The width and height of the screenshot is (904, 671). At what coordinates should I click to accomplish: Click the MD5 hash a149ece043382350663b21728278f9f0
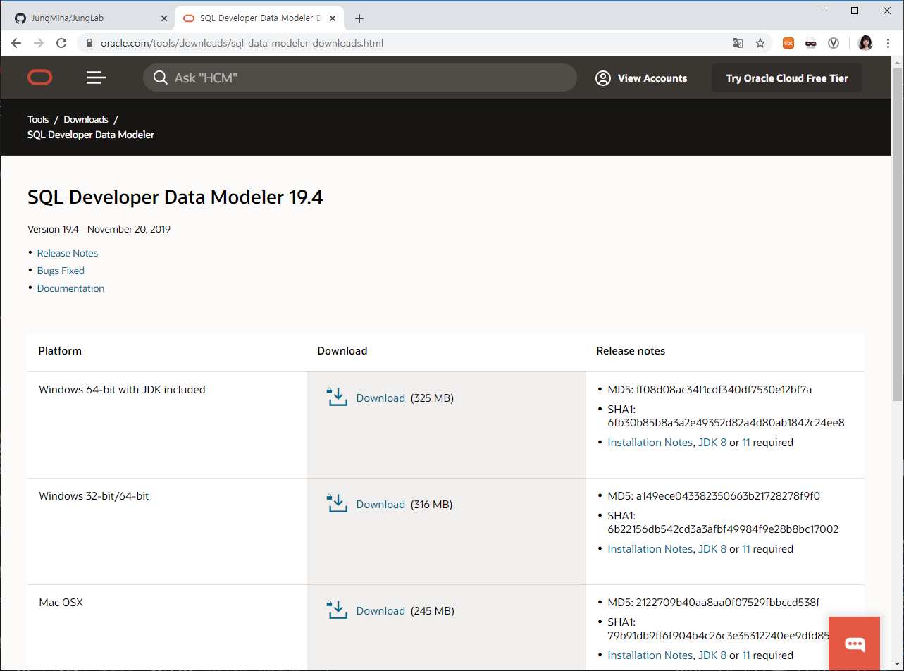[728, 495]
